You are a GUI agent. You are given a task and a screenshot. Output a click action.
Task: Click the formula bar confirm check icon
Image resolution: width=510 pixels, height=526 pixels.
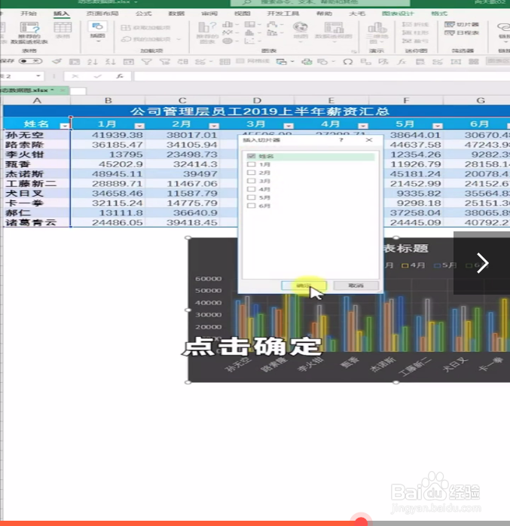[98, 76]
